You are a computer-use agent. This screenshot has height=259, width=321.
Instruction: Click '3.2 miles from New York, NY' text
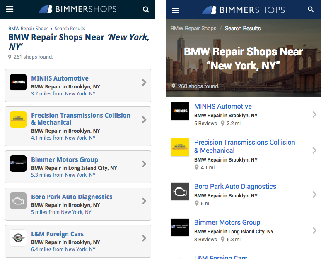pyautogui.click(x=63, y=94)
